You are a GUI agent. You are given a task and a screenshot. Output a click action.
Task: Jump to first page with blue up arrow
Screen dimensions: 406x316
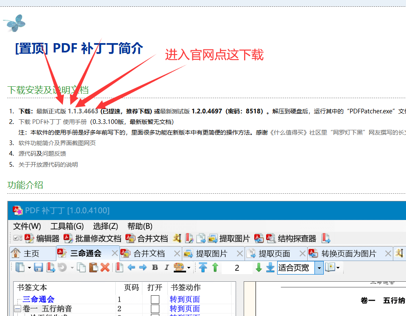(x=203, y=267)
